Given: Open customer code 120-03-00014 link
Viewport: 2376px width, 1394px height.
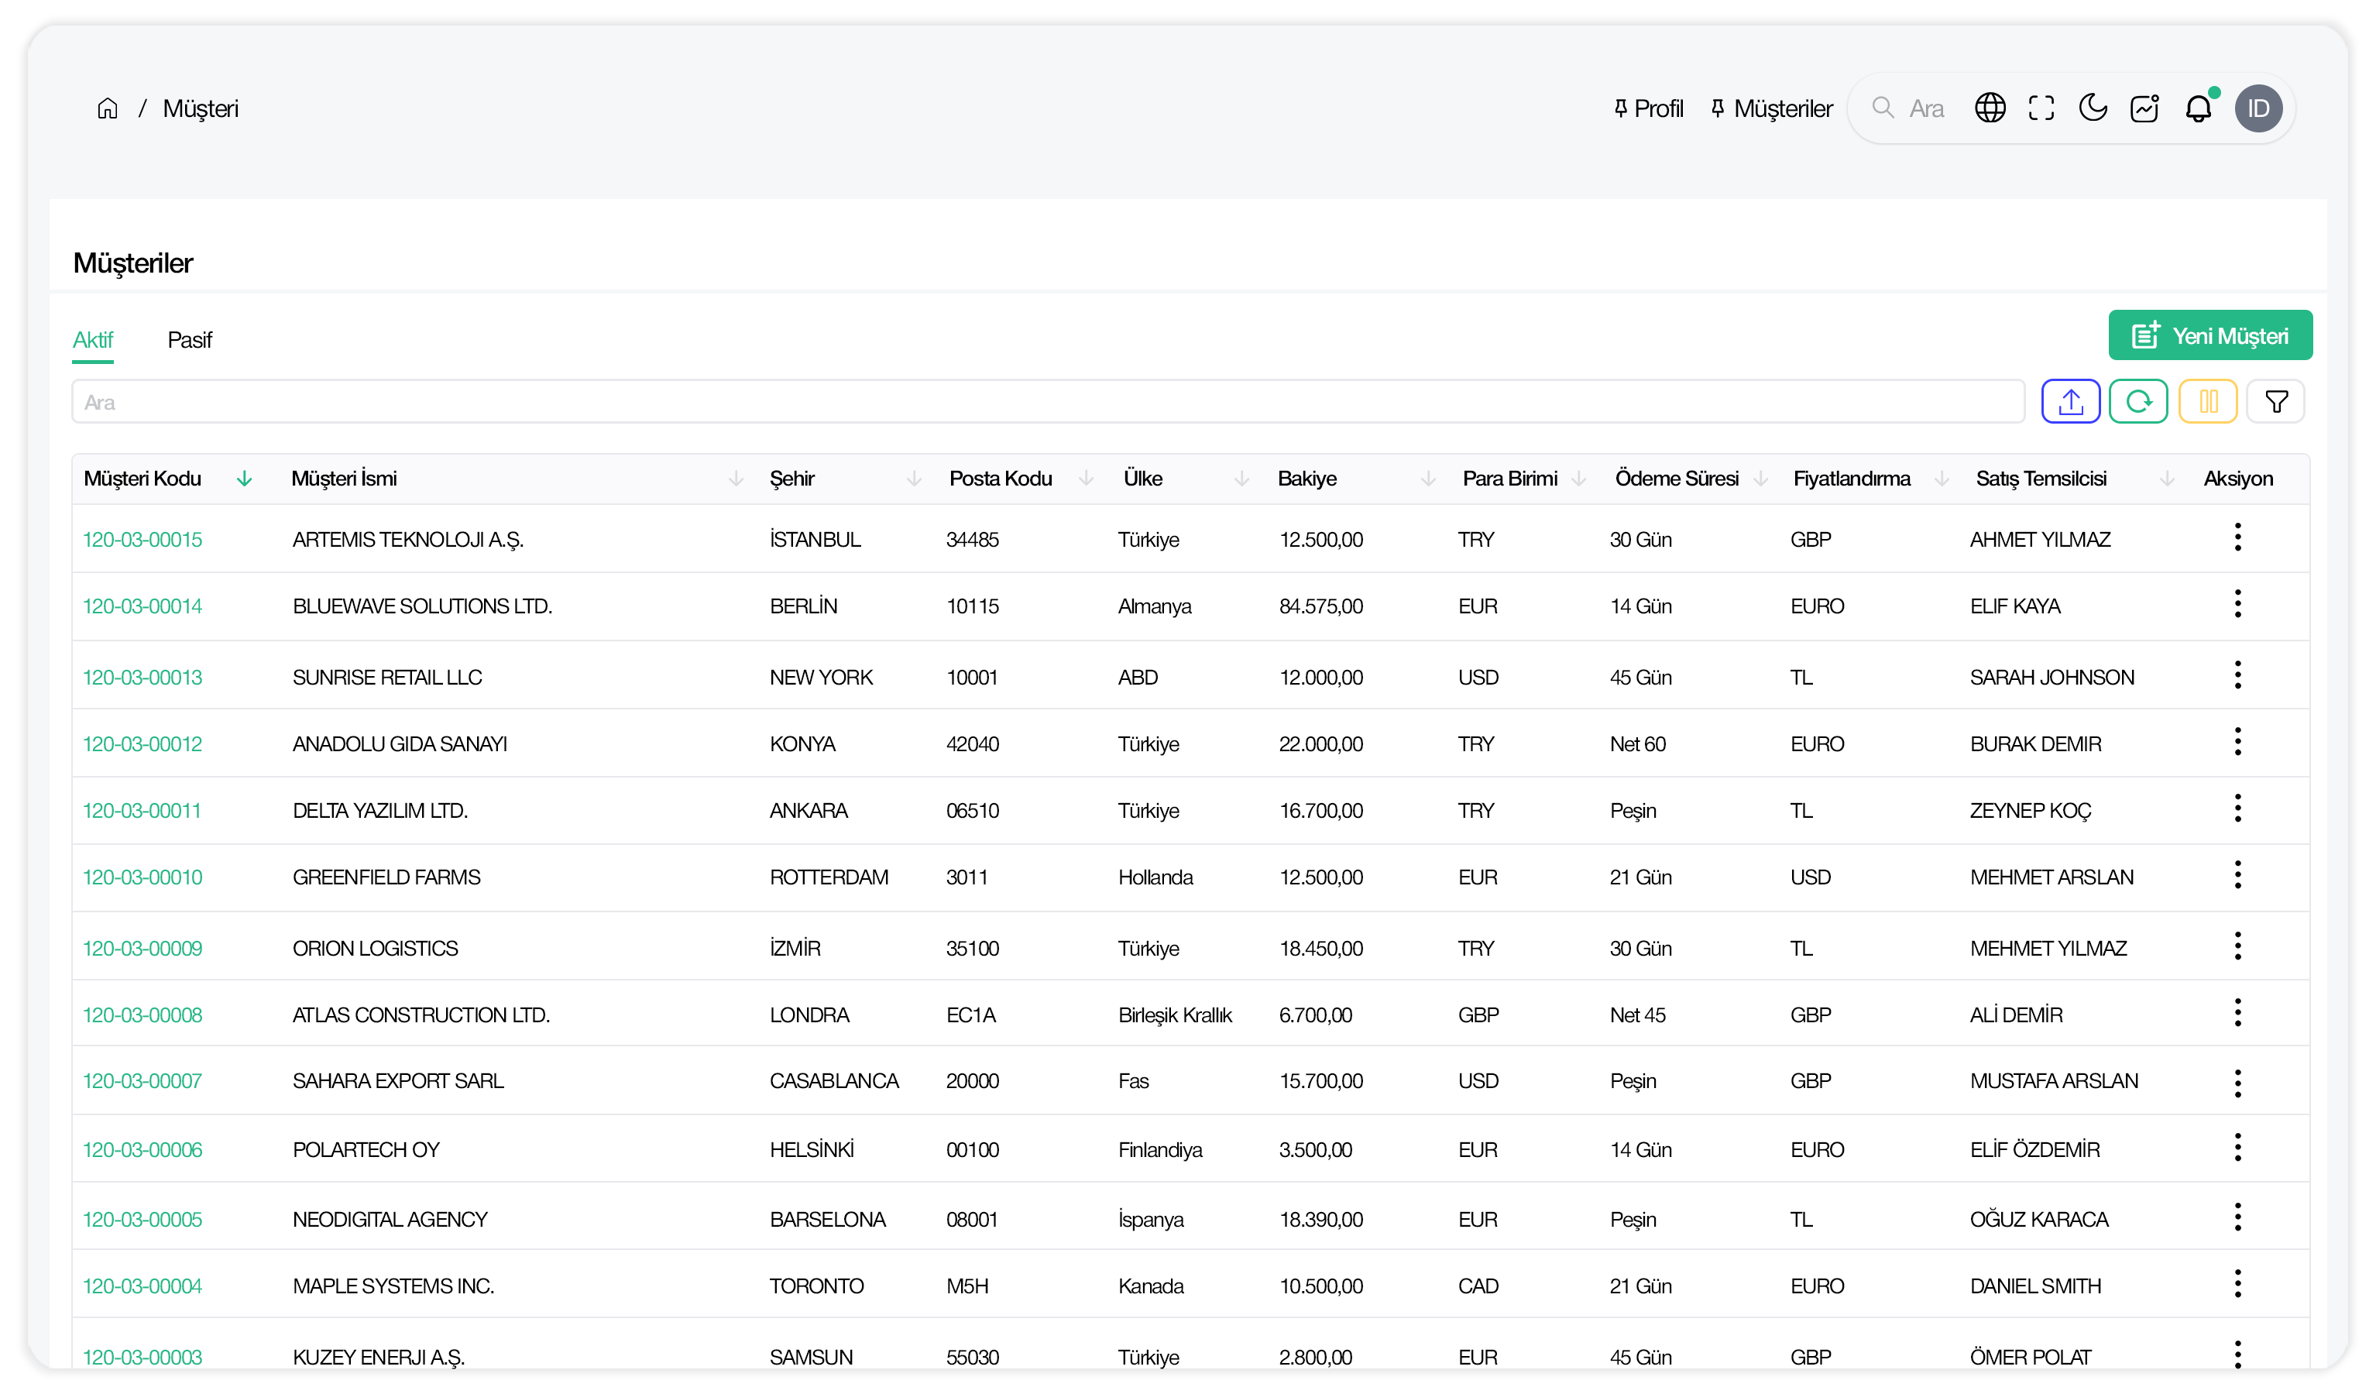Looking at the screenshot, I should pyautogui.click(x=142, y=606).
